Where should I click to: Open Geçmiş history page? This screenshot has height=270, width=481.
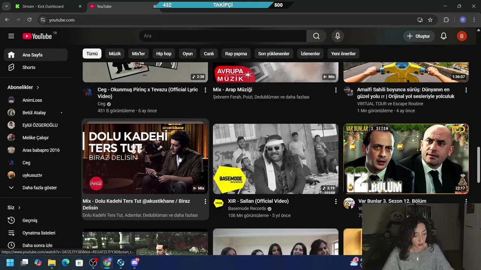36,220
